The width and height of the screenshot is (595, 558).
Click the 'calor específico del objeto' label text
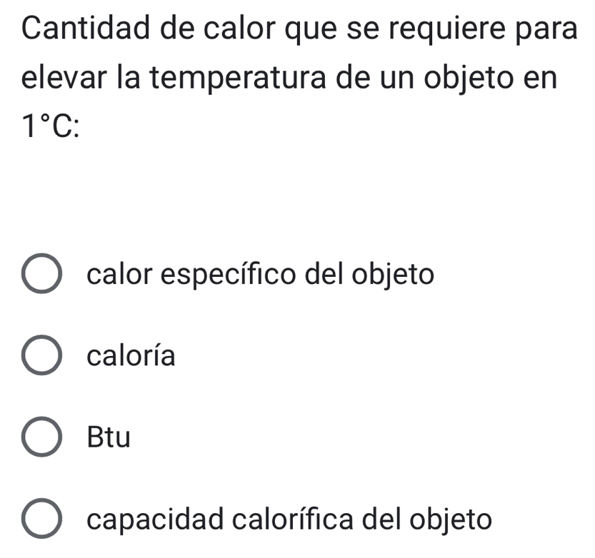[260, 275]
